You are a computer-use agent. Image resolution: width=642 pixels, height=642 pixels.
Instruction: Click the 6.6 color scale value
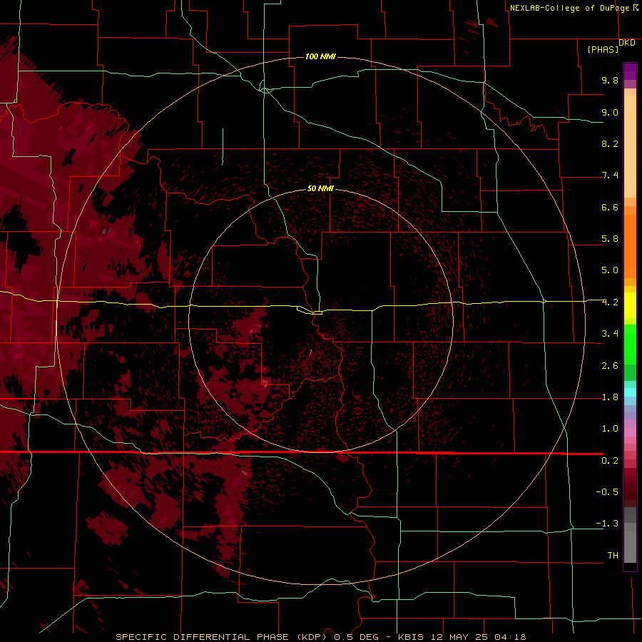tap(610, 207)
